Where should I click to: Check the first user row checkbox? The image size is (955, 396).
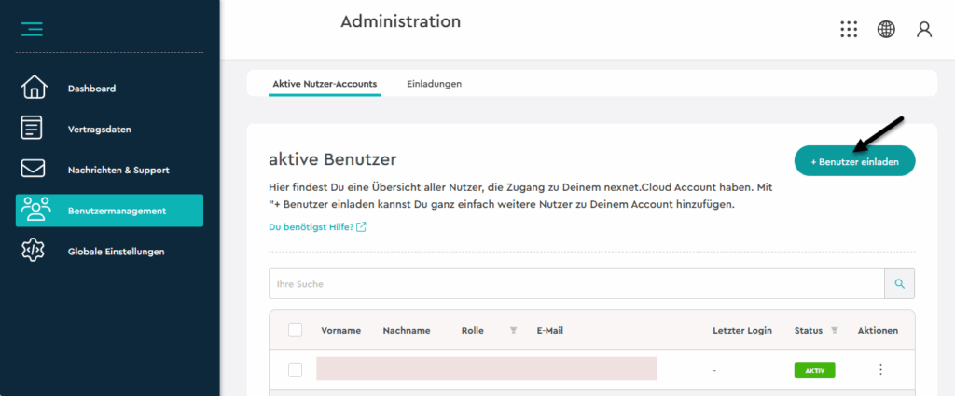click(296, 370)
